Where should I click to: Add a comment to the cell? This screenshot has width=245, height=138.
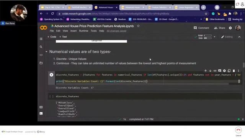[x=219, y=71]
